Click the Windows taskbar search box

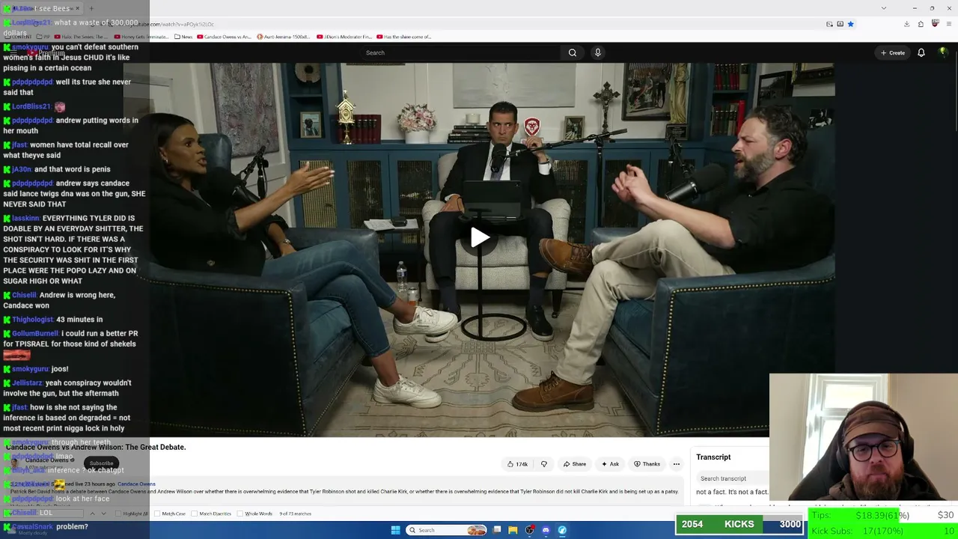click(x=447, y=530)
